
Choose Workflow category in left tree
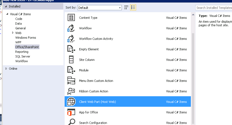coord(22,61)
